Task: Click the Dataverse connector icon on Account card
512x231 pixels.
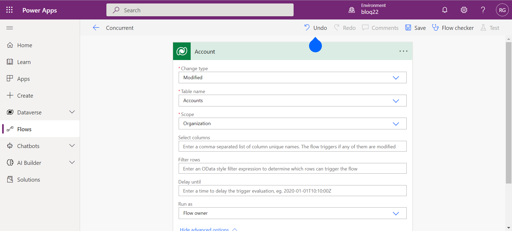Action: point(182,51)
